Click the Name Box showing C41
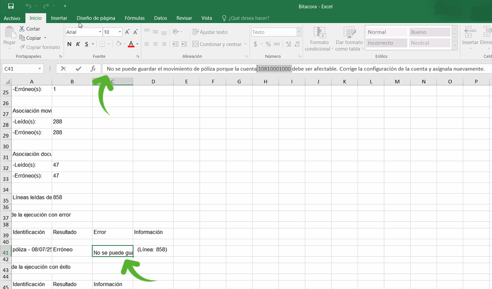 point(20,69)
